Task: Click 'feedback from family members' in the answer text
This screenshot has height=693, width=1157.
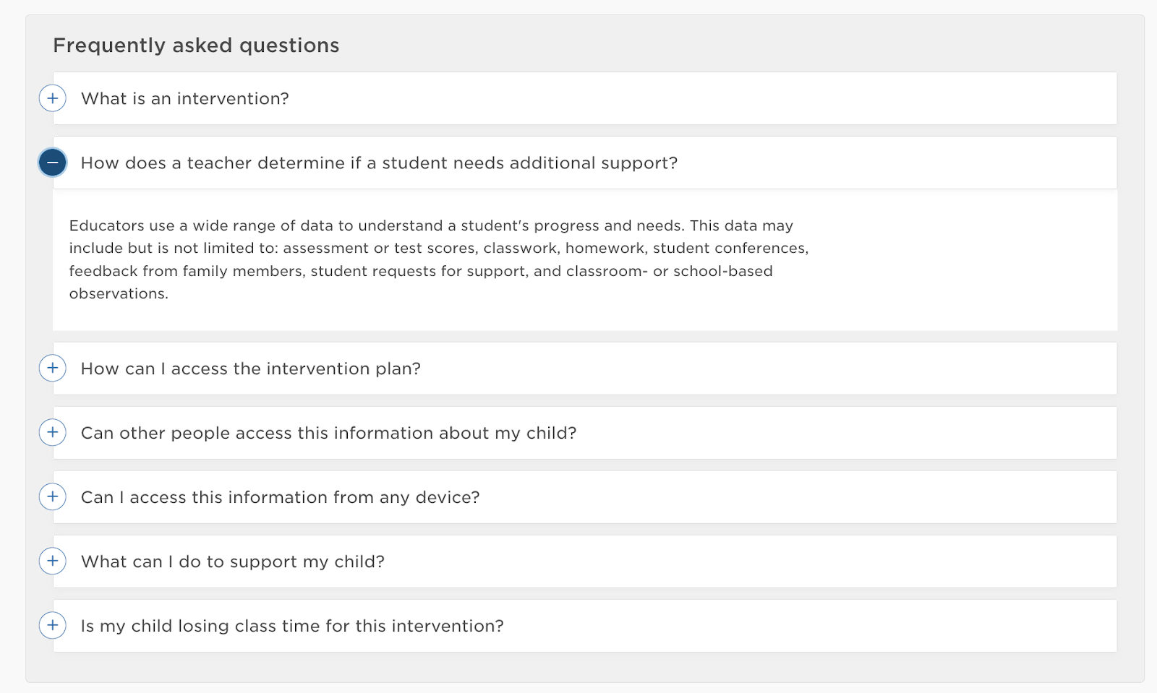Action: 186,271
